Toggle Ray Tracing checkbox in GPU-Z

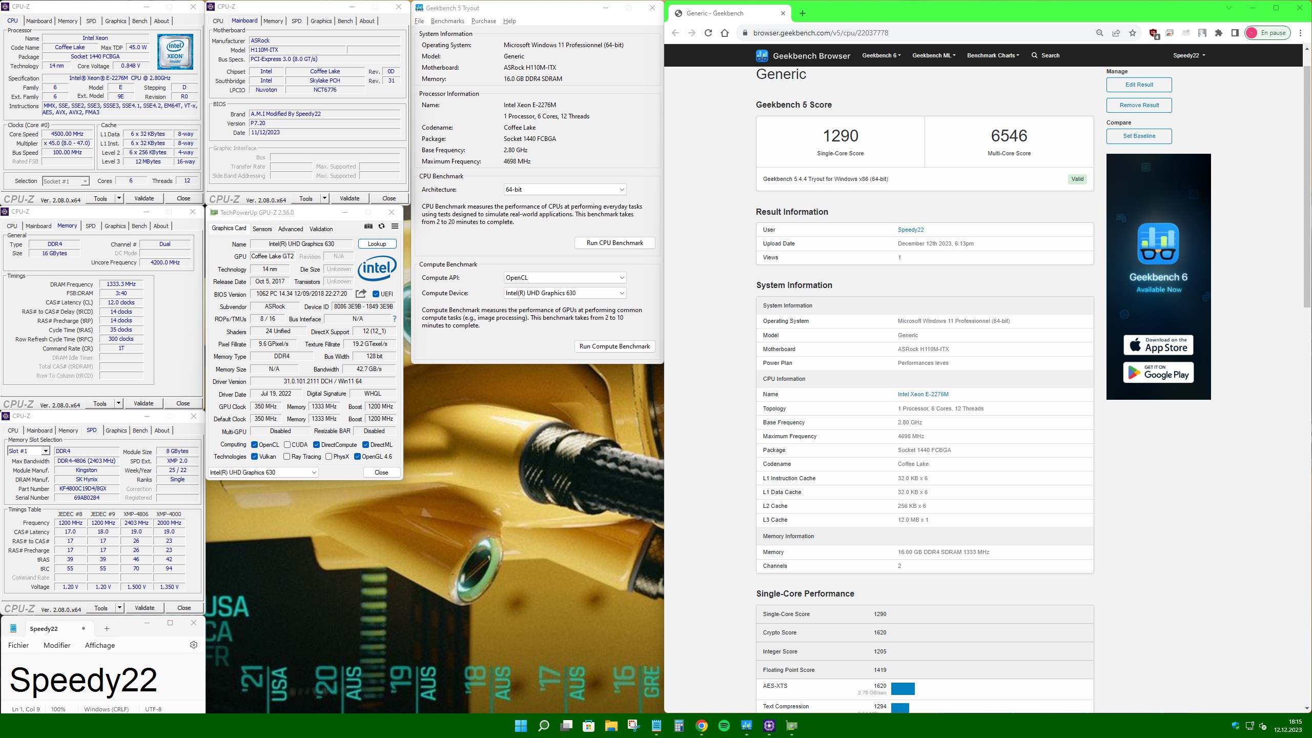pyautogui.click(x=286, y=456)
